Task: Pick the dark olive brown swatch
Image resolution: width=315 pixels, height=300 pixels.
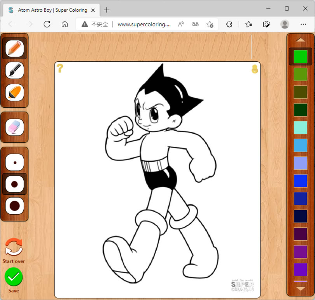Action: pyautogui.click(x=300, y=92)
